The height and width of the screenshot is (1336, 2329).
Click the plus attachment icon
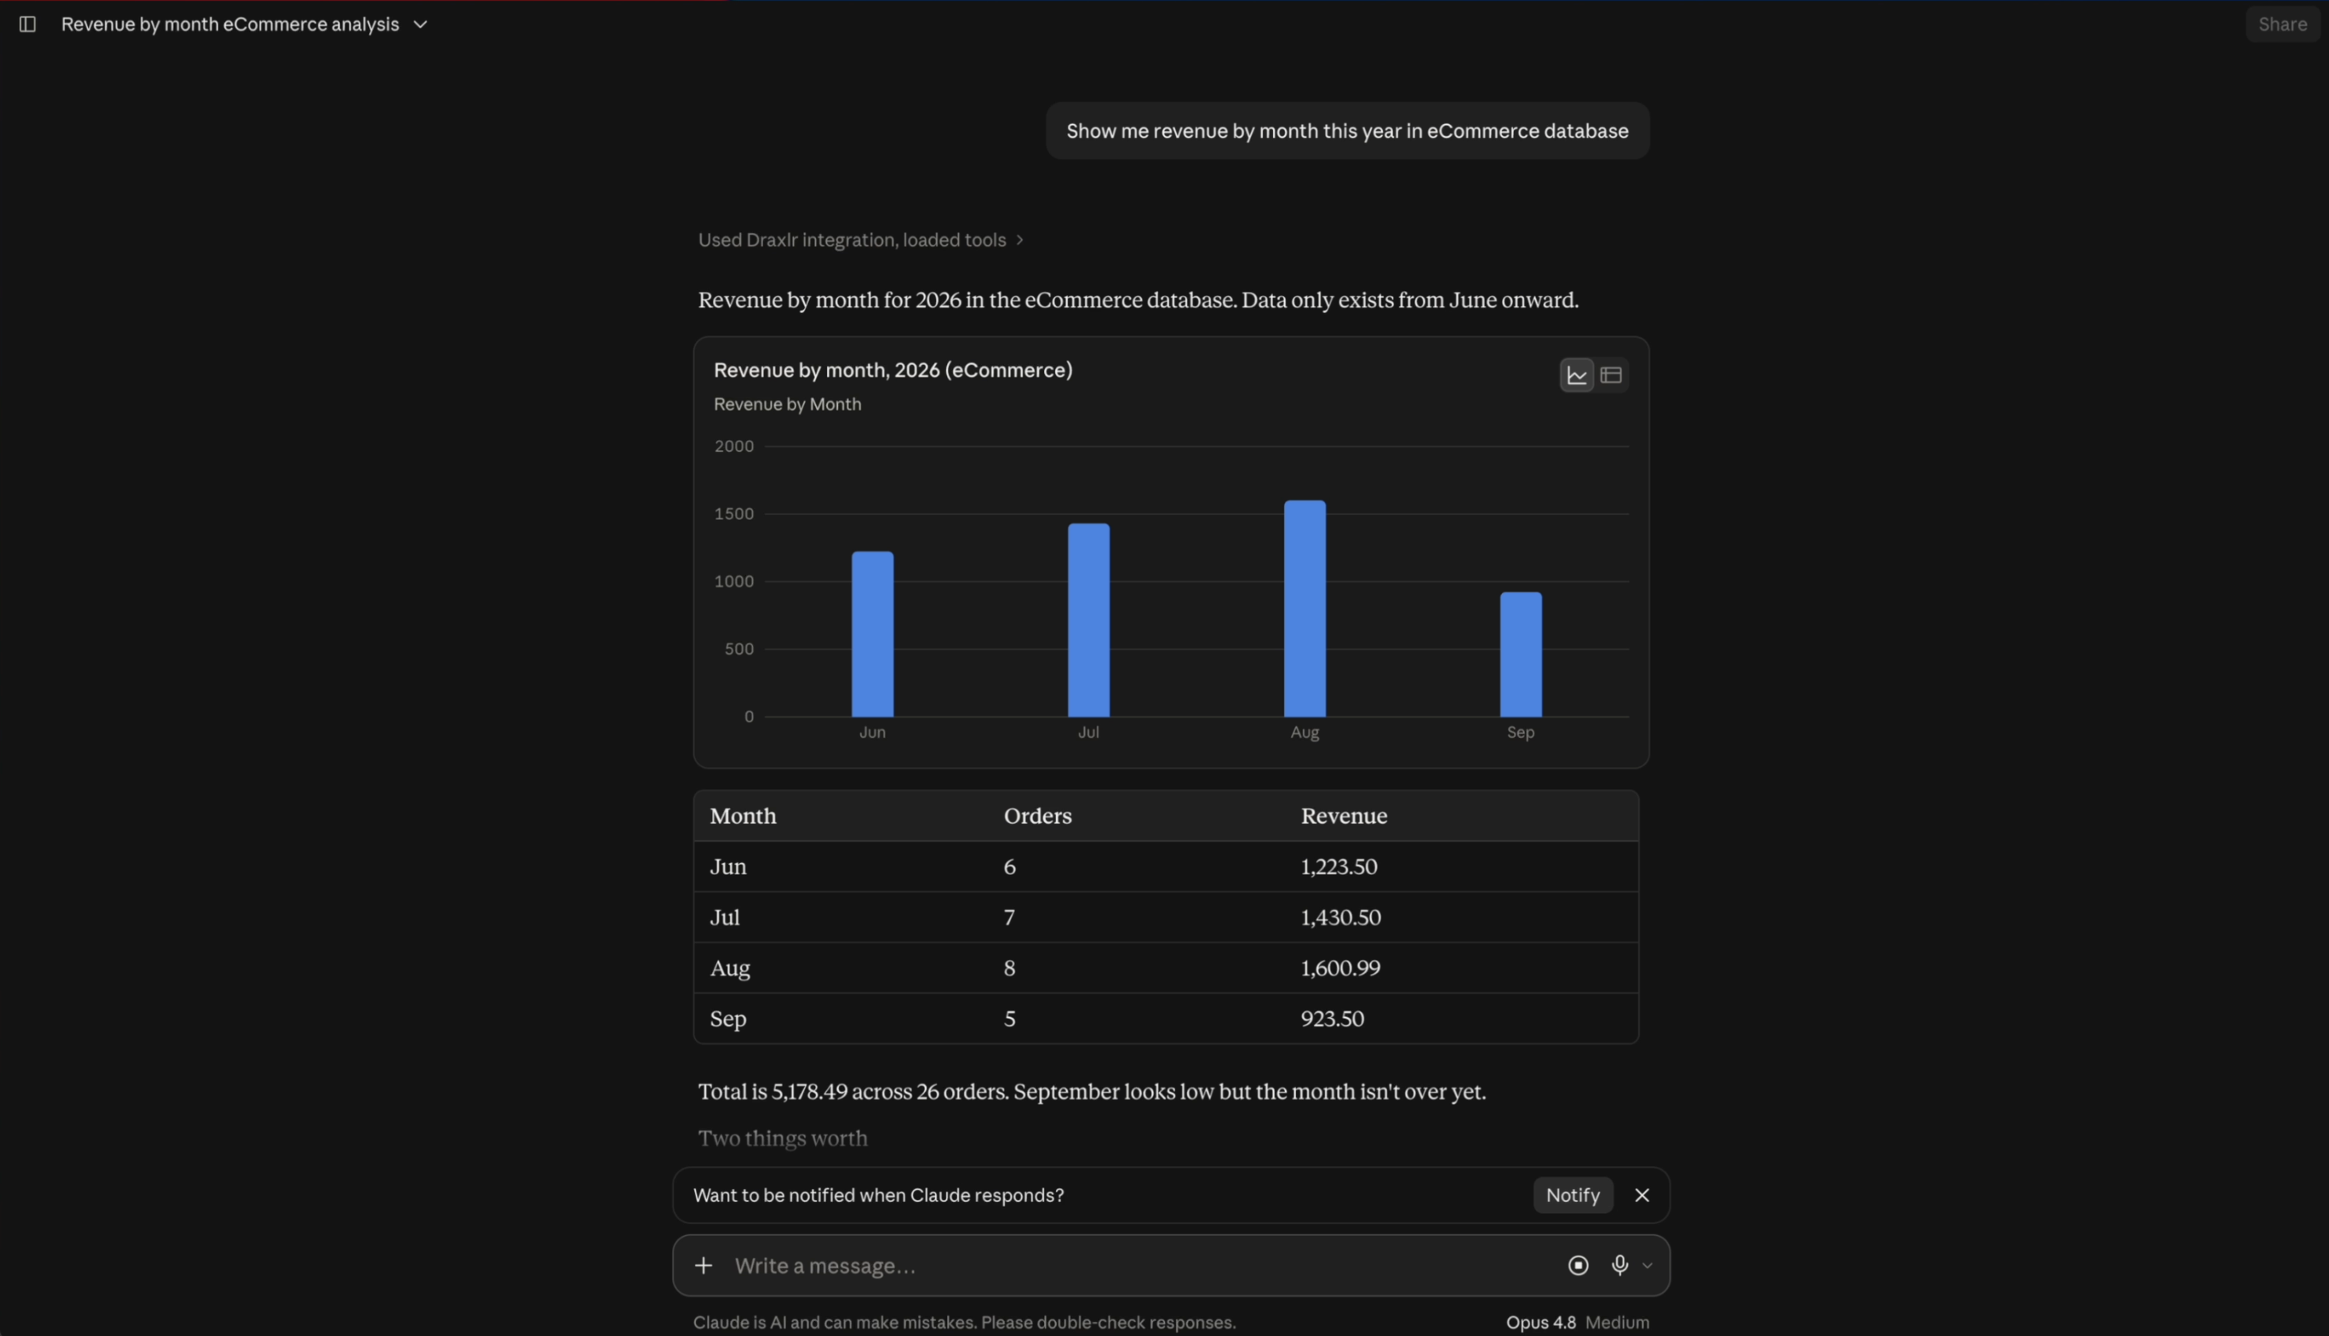point(703,1265)
